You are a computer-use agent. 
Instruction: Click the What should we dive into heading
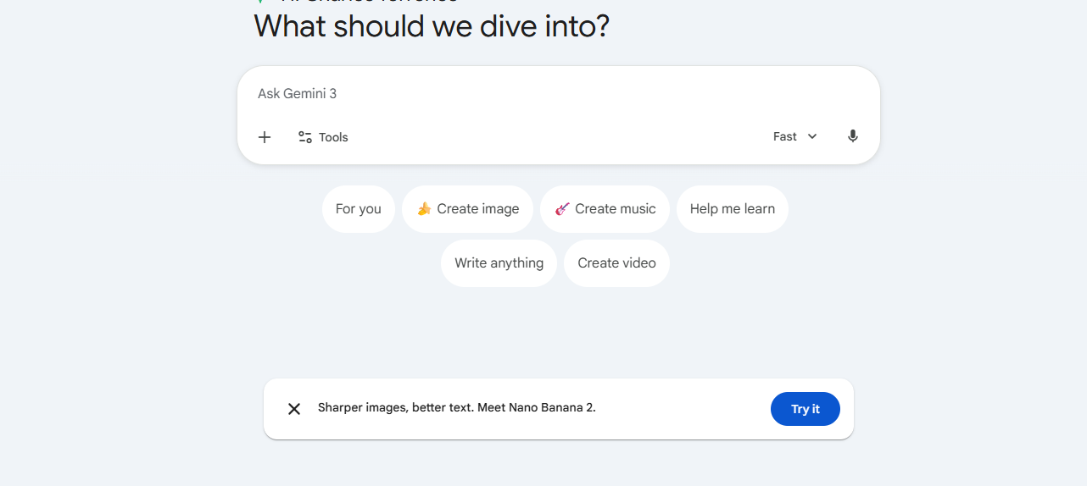pos(432,26)
